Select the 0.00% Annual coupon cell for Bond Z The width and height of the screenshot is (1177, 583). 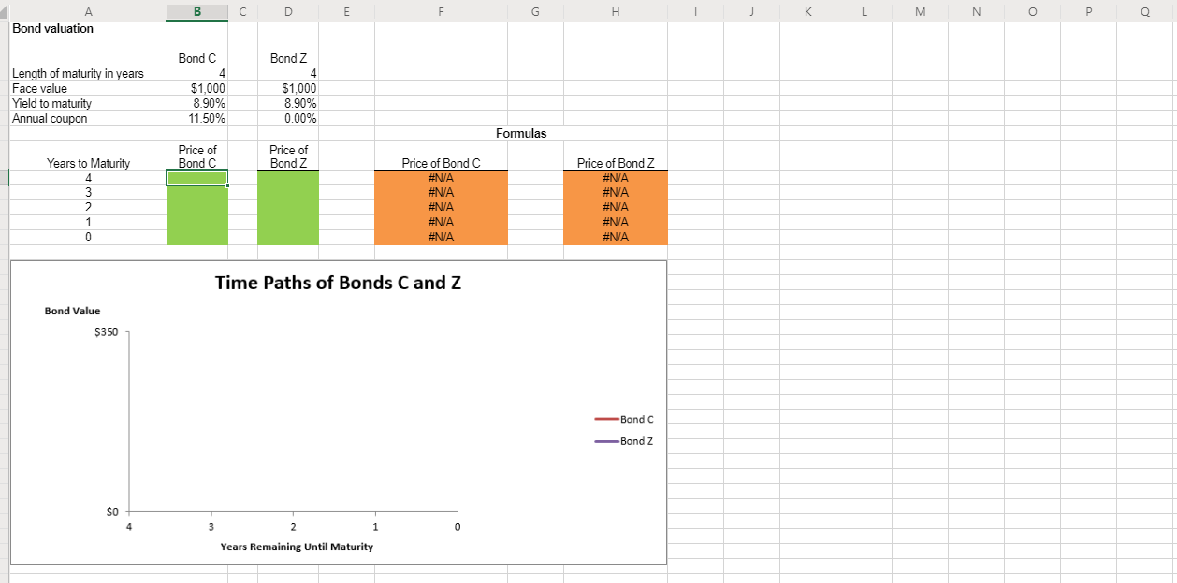(x=287, y=118)
